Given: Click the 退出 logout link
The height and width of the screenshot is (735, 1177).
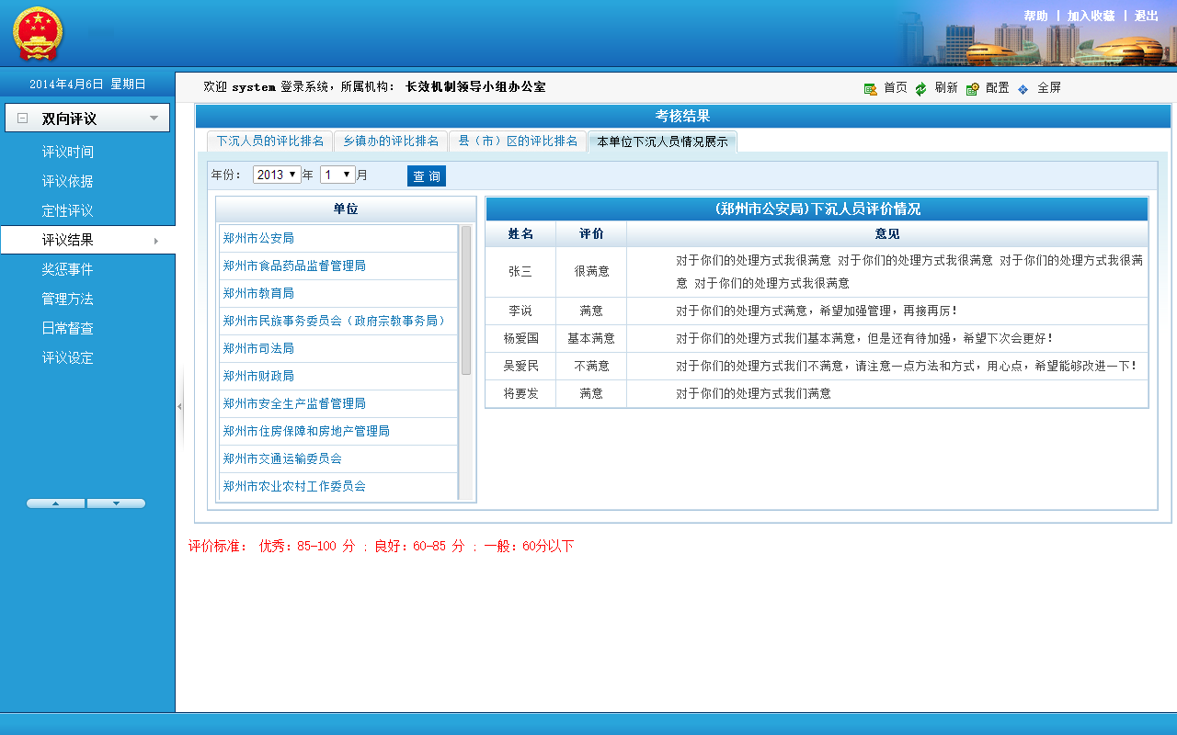Looking at the screenshot, I should [1146, 16].
